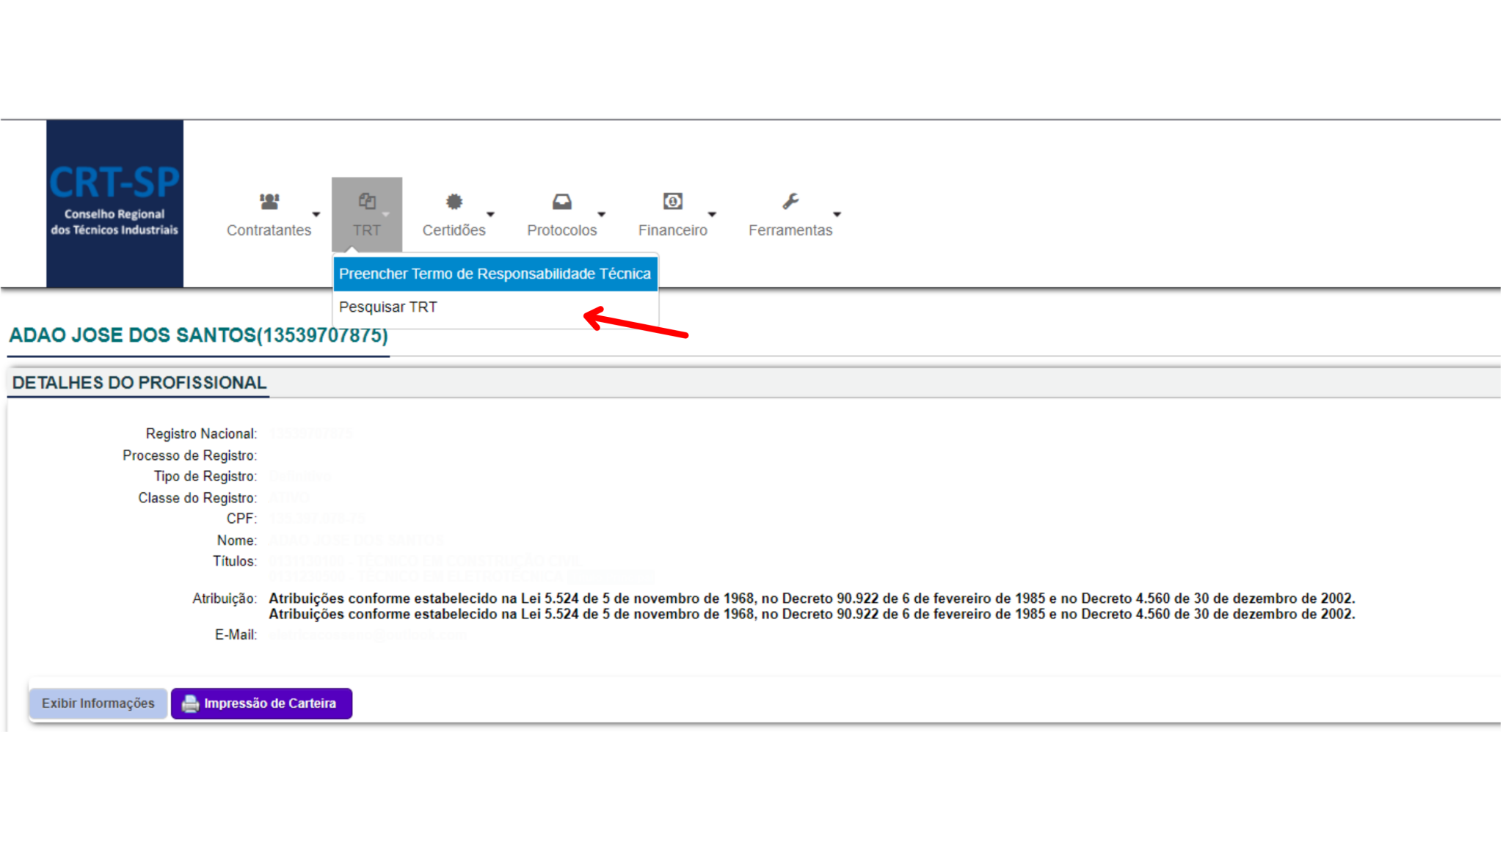Click the Protocolos inbox icon
The image size is (1503, 845).
click(562, 201)
